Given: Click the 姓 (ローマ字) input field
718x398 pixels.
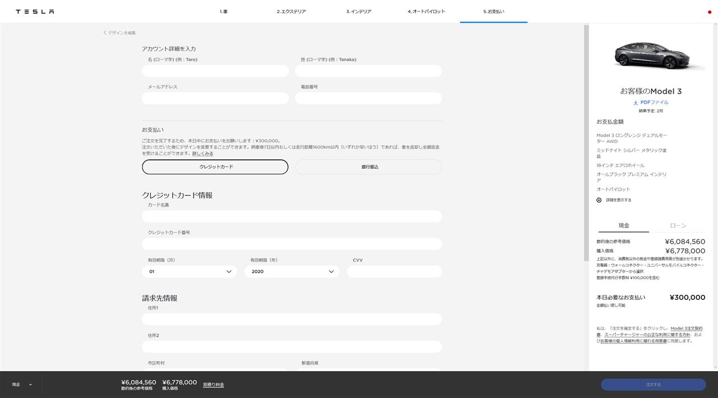Looking at the screenshot, I should point(369,71).
